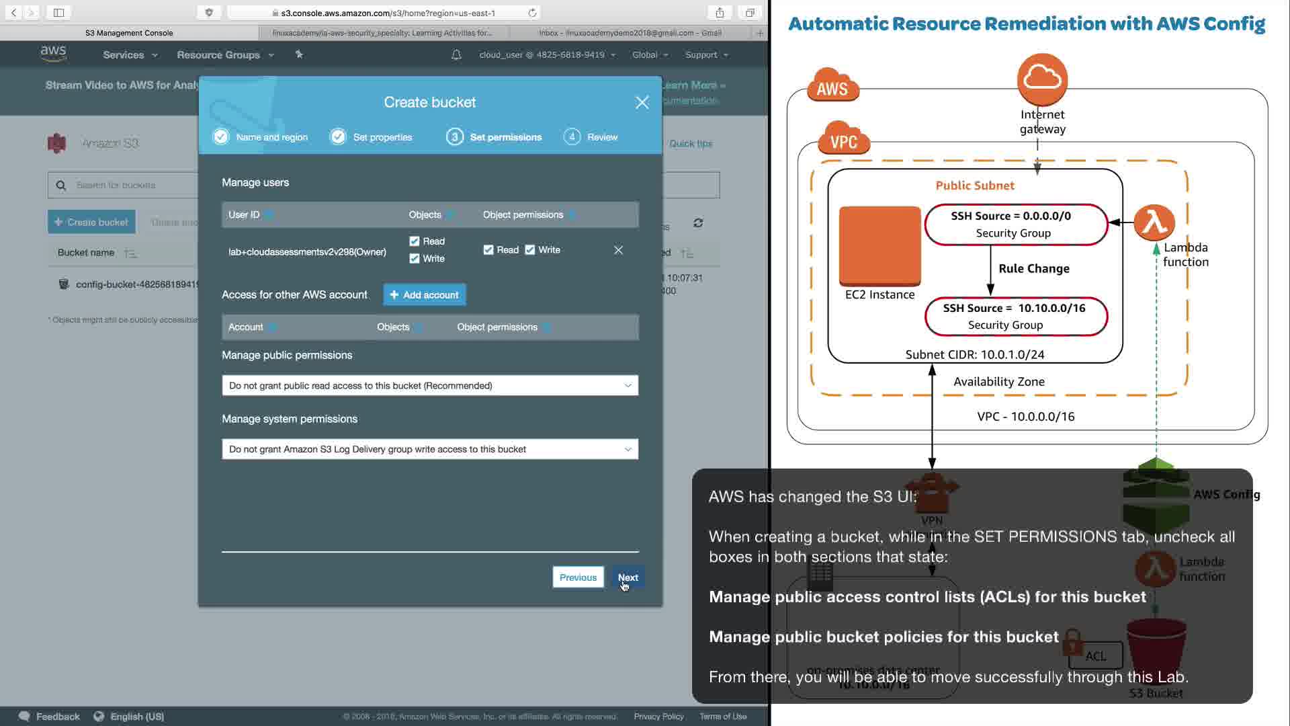Uncheck Object permissions Write checkbox
This screenshot has height=726, width=1290.
click(530, 250)
